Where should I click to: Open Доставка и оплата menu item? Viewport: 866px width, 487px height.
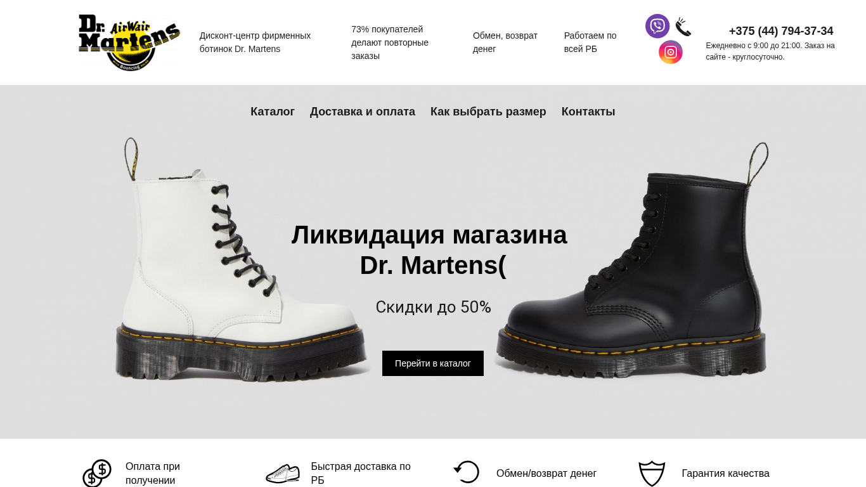(x=363, y=112)
